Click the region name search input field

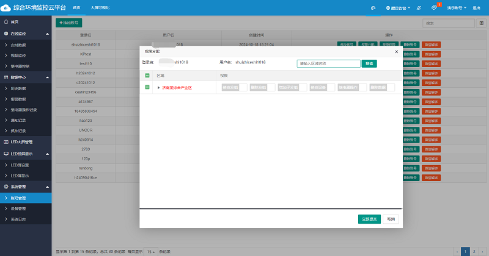pos(328,63)
